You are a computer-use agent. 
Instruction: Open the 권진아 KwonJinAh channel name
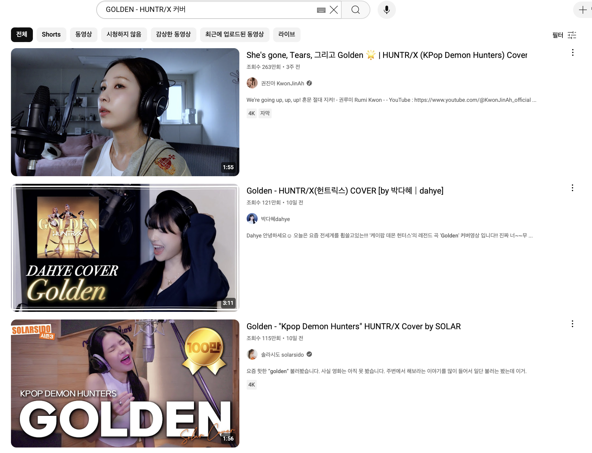click(283, 83)
